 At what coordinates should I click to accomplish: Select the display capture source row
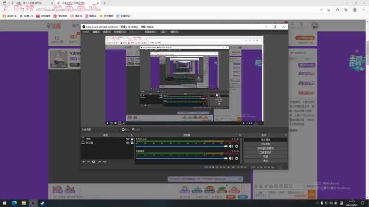click(107, 143)
